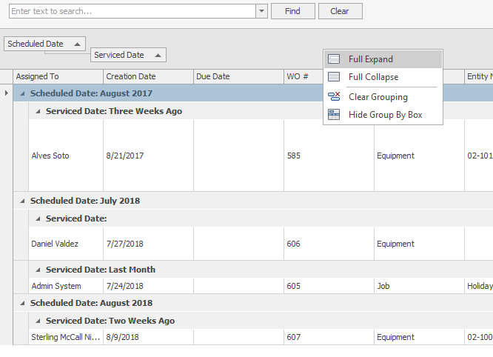The height and width of the screenshot is (357, 493).
Task: Select work order 585 cell
Action: pyautogui.click(x=329, y=156)
